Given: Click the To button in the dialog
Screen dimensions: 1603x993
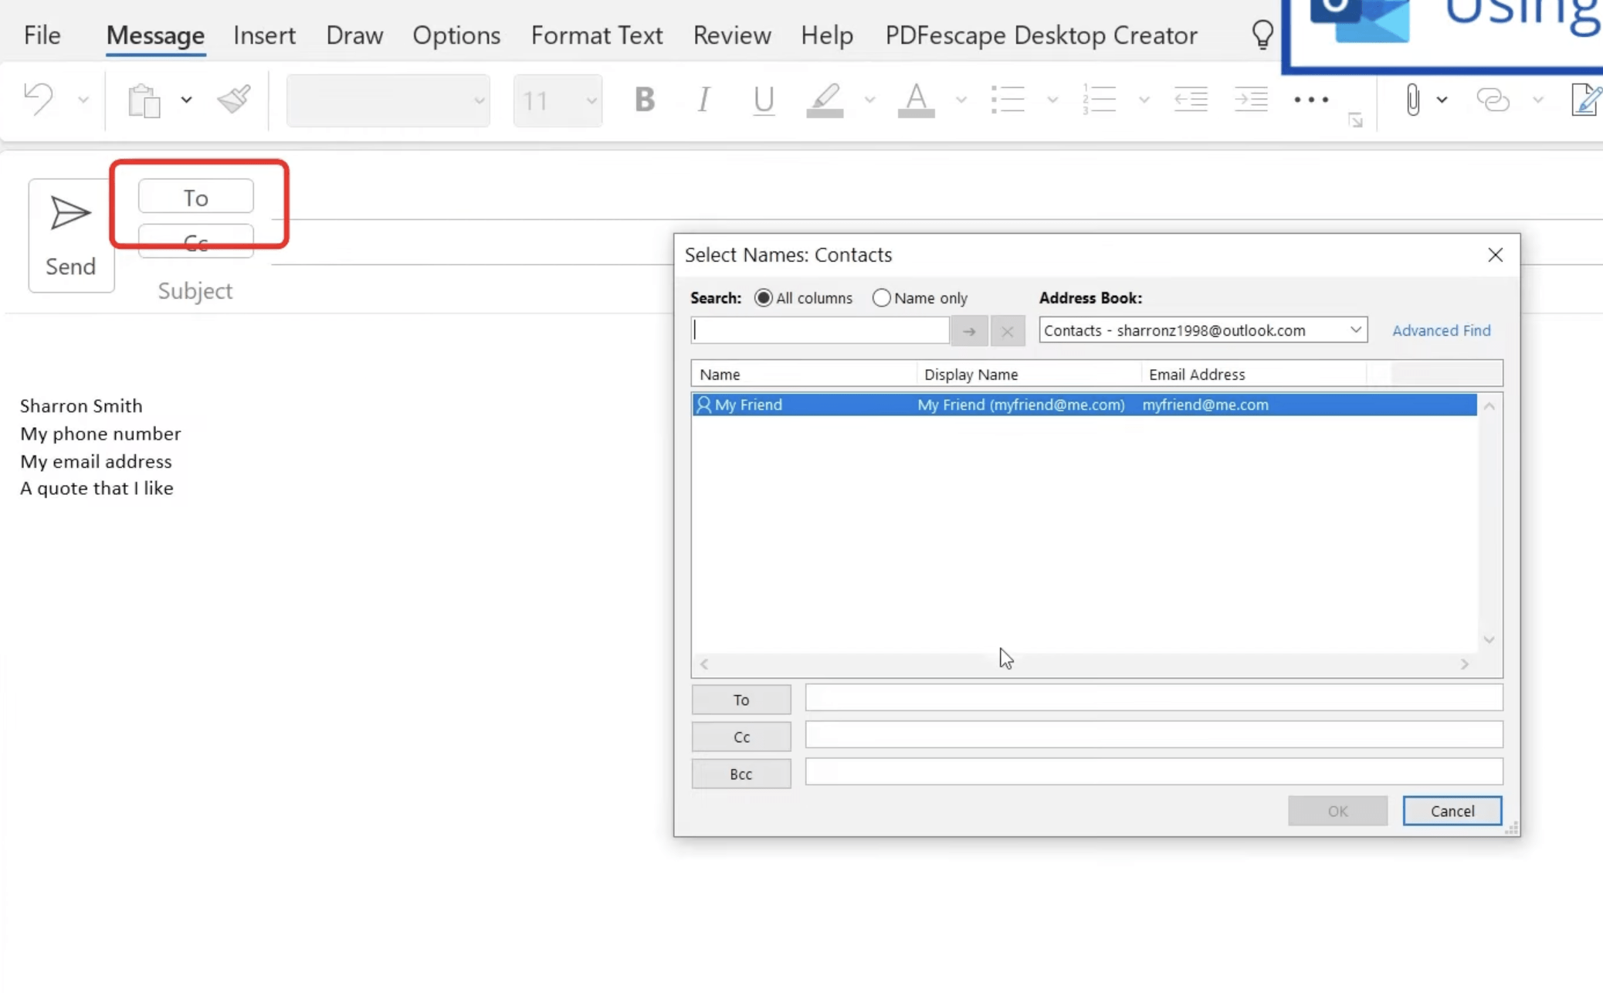Looking at the screenshot, I should (741, 700).
